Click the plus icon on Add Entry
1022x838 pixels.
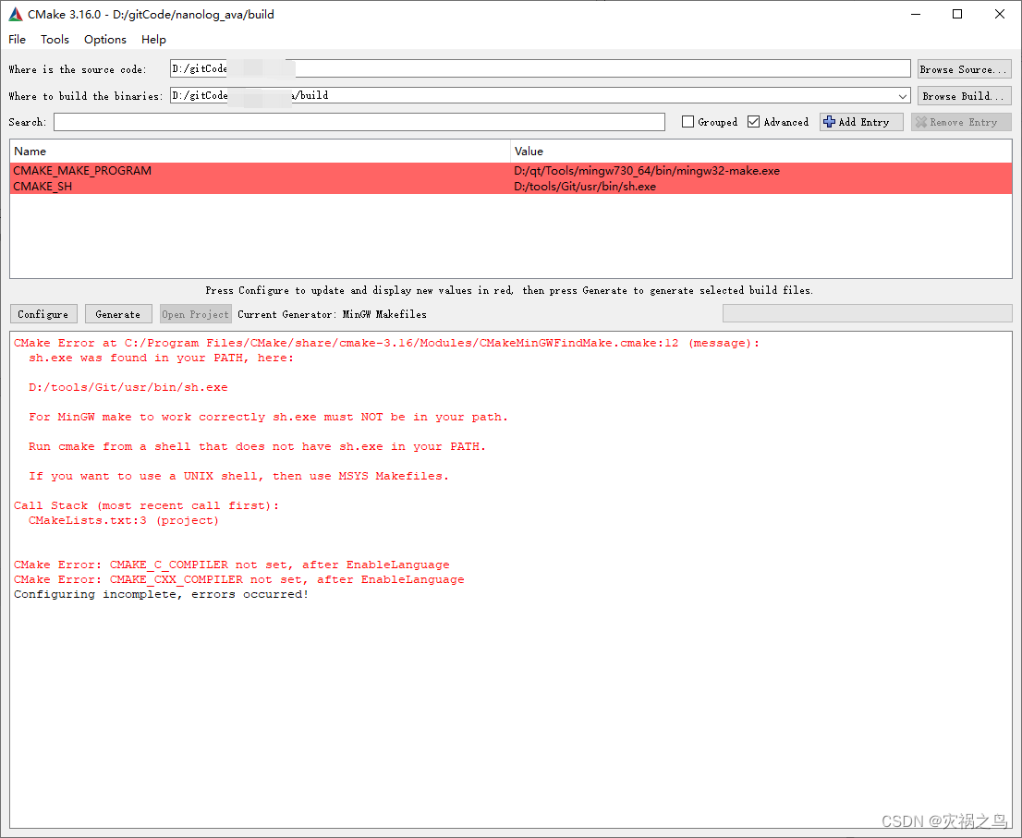[x=829, y=122]
